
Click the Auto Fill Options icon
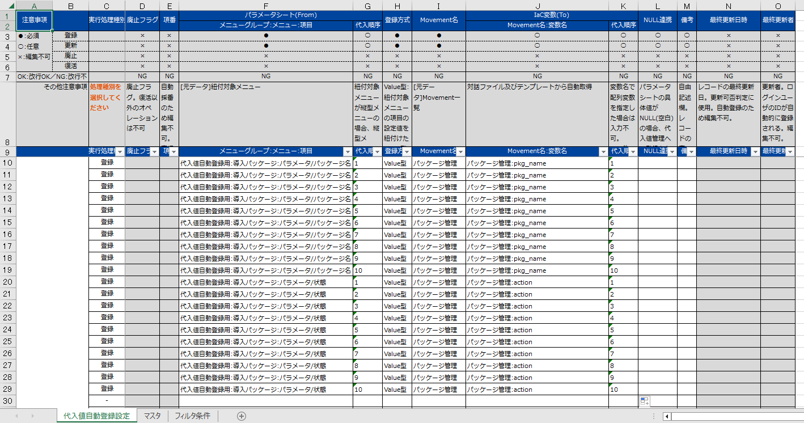coord(644,401)
